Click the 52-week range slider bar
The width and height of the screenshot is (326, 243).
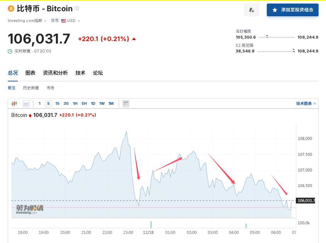[276, 51]
